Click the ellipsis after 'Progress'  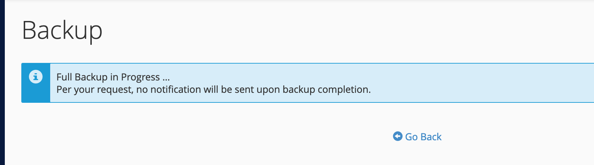click(x=166, y=77)
